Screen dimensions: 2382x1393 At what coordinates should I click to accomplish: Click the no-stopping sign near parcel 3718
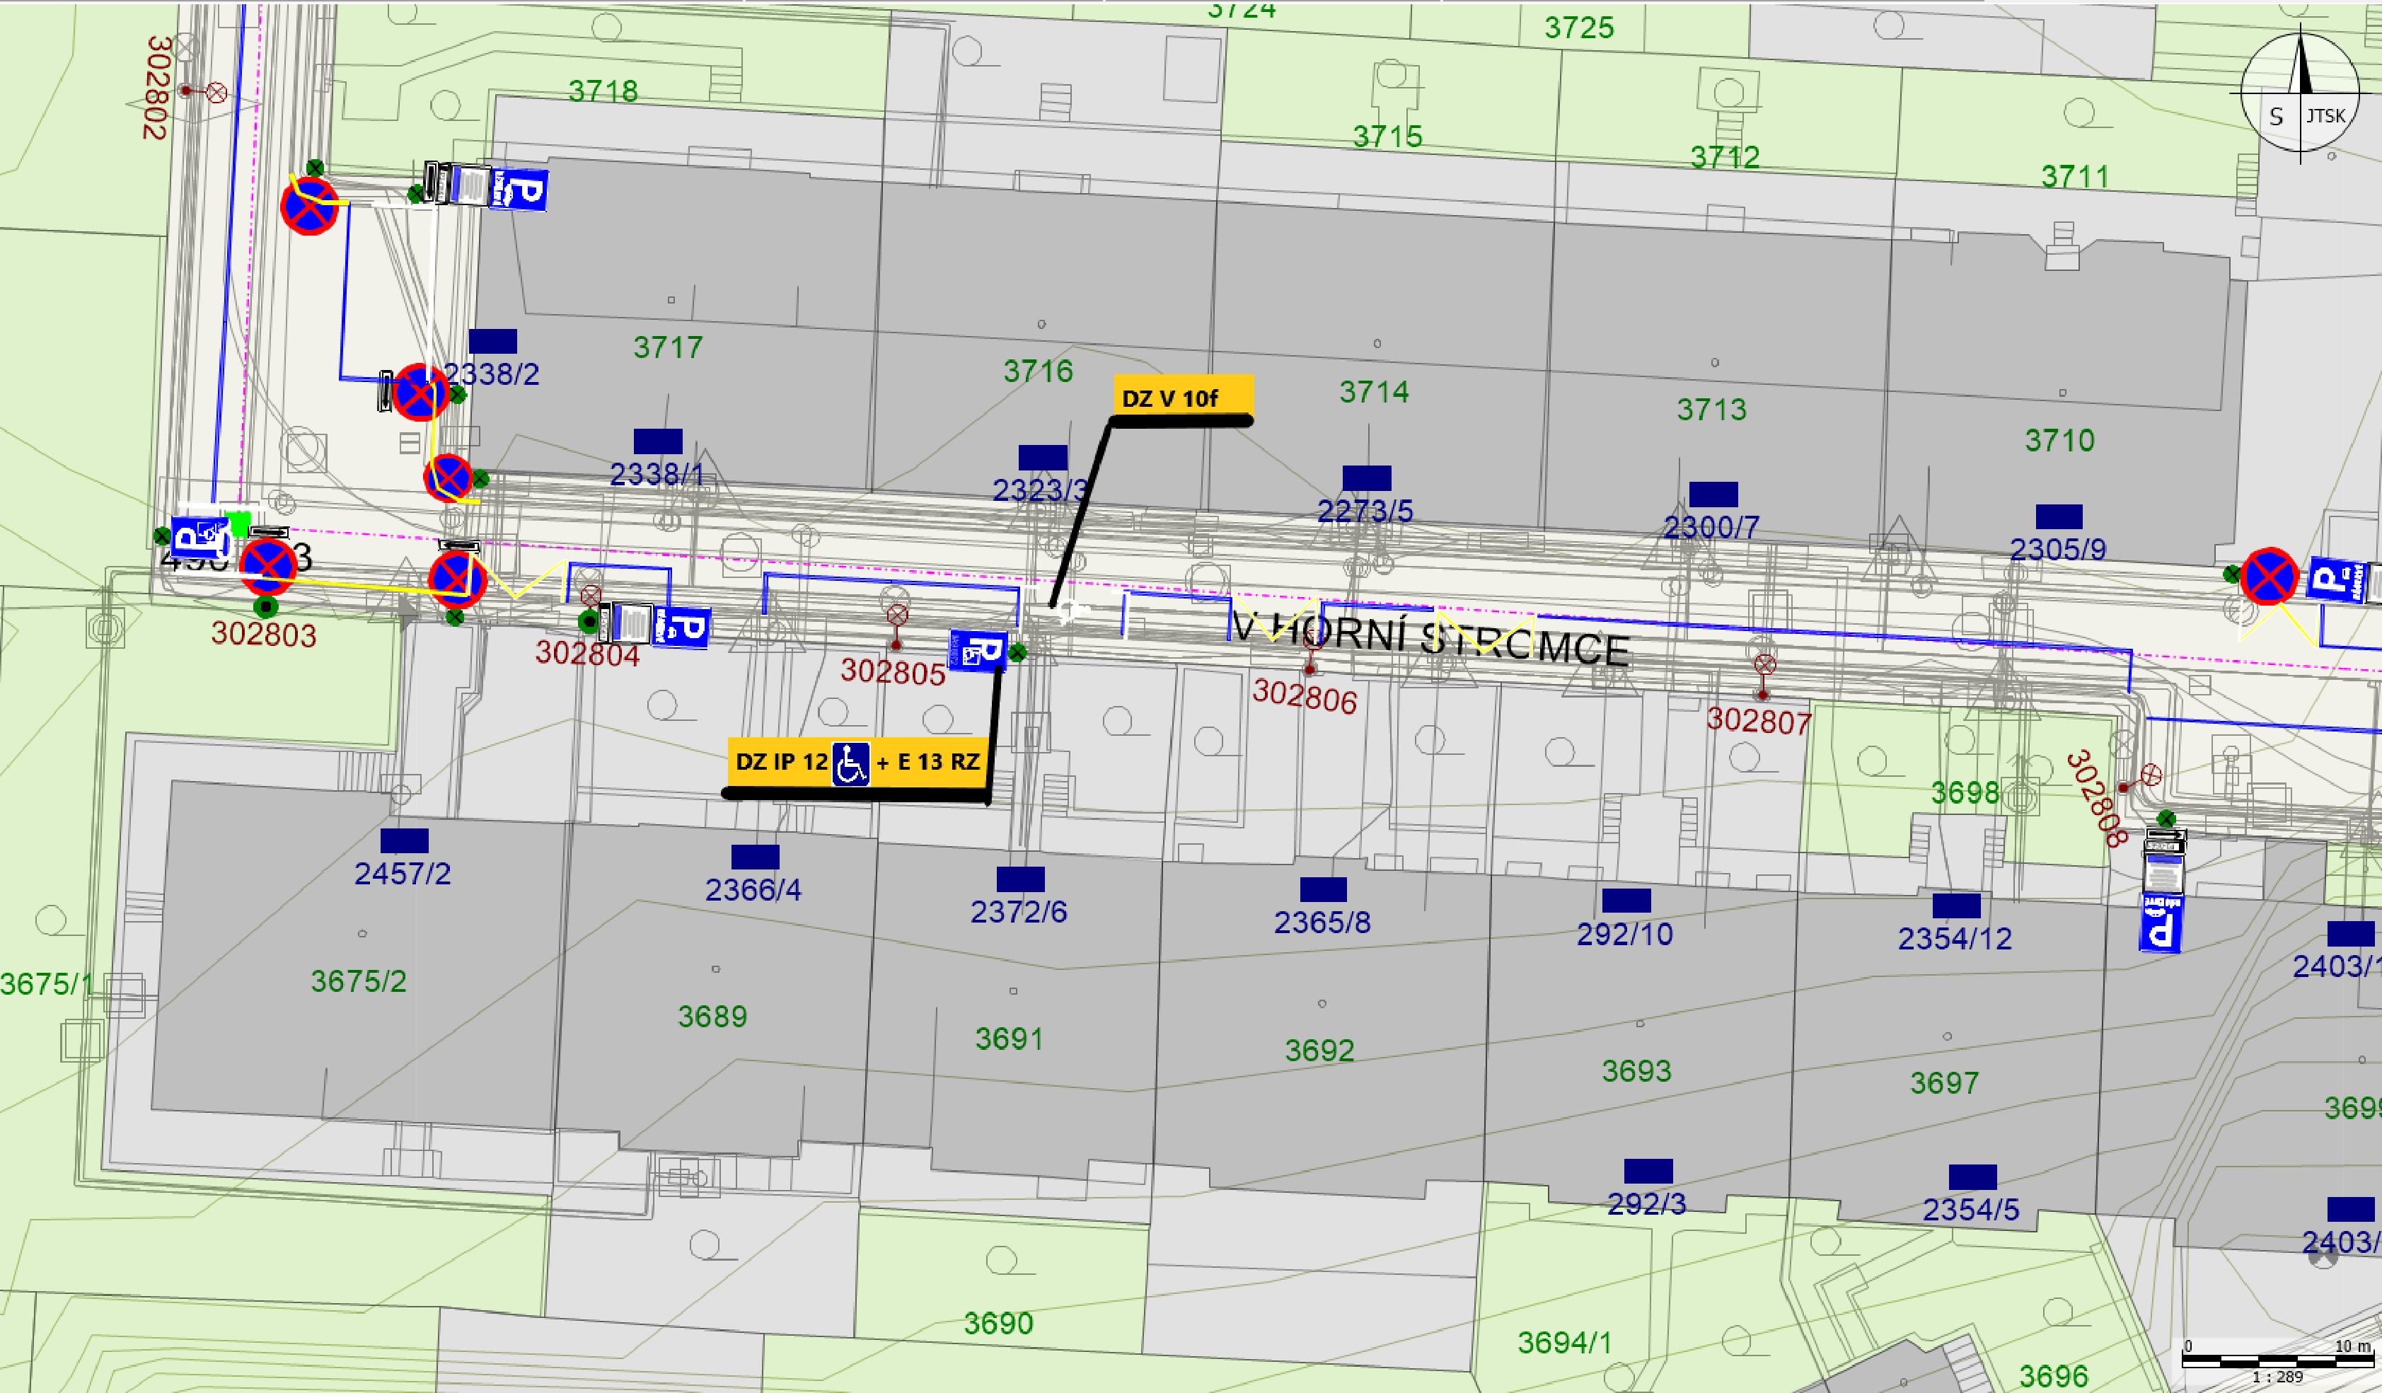pyautogui.click(x=309, y=205)
